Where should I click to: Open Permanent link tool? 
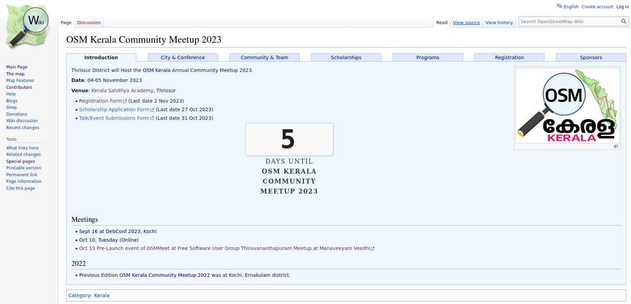coord(22,175)
